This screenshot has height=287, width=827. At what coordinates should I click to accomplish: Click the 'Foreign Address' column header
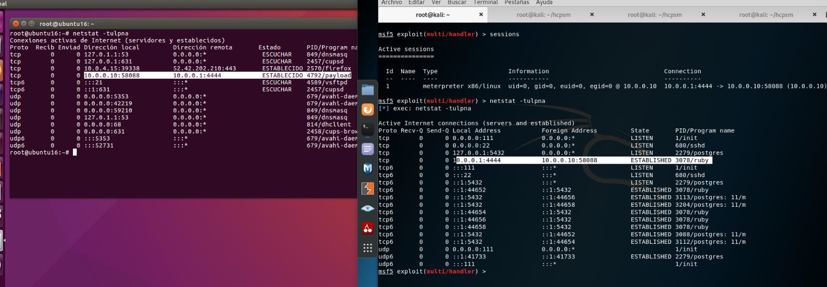coord(569,130)
